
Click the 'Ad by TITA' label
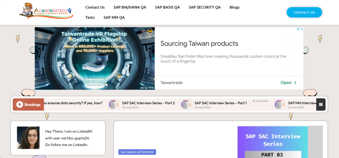click(147, 88)
